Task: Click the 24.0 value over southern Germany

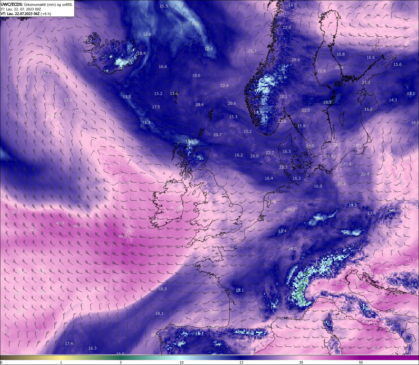Action: pos(292,249)
